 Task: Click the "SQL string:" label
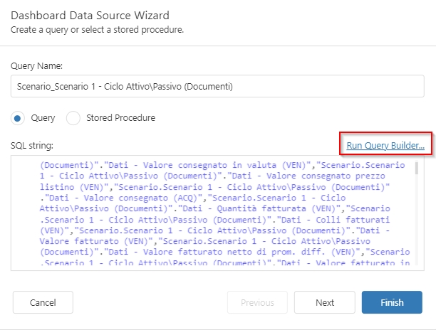pos(31,146)
